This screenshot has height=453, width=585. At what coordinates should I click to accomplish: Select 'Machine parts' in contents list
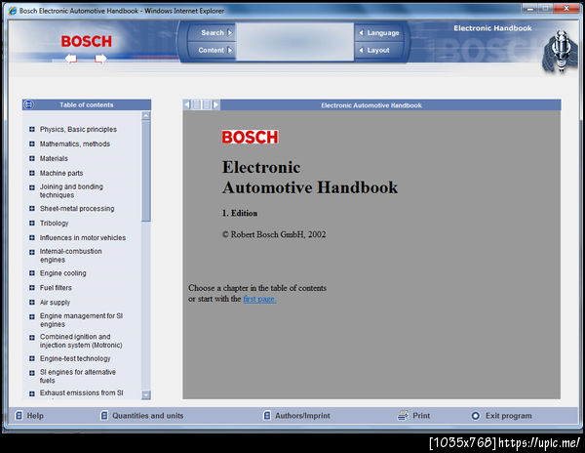(61, 173)
